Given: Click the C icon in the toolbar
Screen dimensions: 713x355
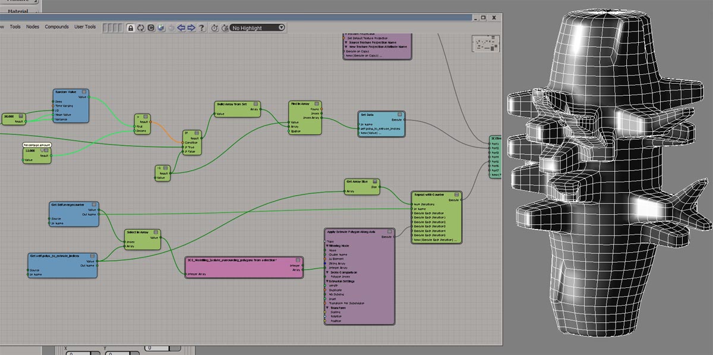Looking at the screenshot, I should click(x=151, y=27).
